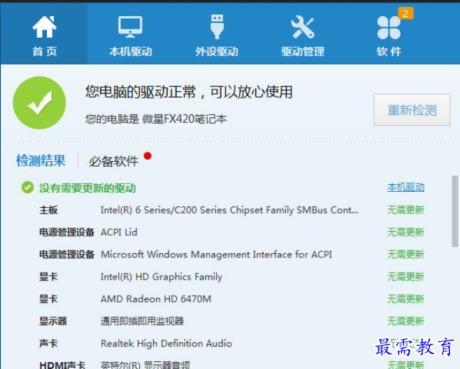Image resolution: width=460 pixels, height=369 pixels.
Task: Open 驱动管理 wrench tools icon
Action: tap(303, 27)
